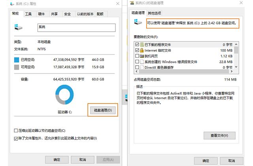Click the 47,338,094,592 字节 used space value
This screenshot has width=253, height=166.
click(69, 60)
